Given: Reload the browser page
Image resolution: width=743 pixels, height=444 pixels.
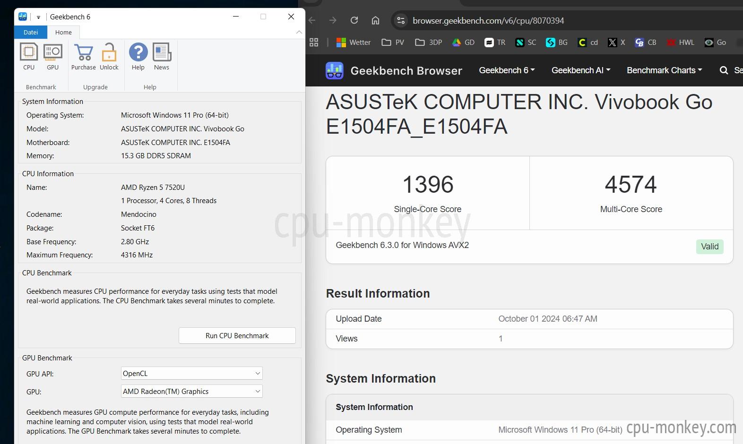Looking at the screenshot, I should tap(354, 20).
